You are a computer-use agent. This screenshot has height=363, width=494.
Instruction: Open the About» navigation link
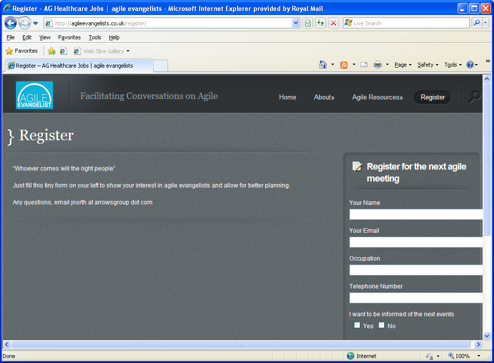click(x=324, y=97)
